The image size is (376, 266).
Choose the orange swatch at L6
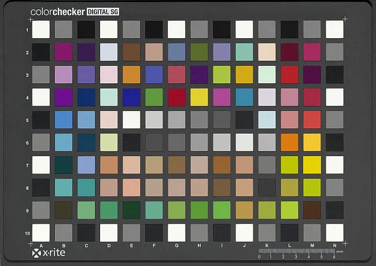(x=289, y=142)
